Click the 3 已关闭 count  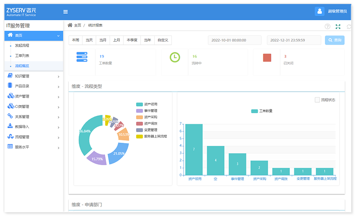click(x=285, y=56)
